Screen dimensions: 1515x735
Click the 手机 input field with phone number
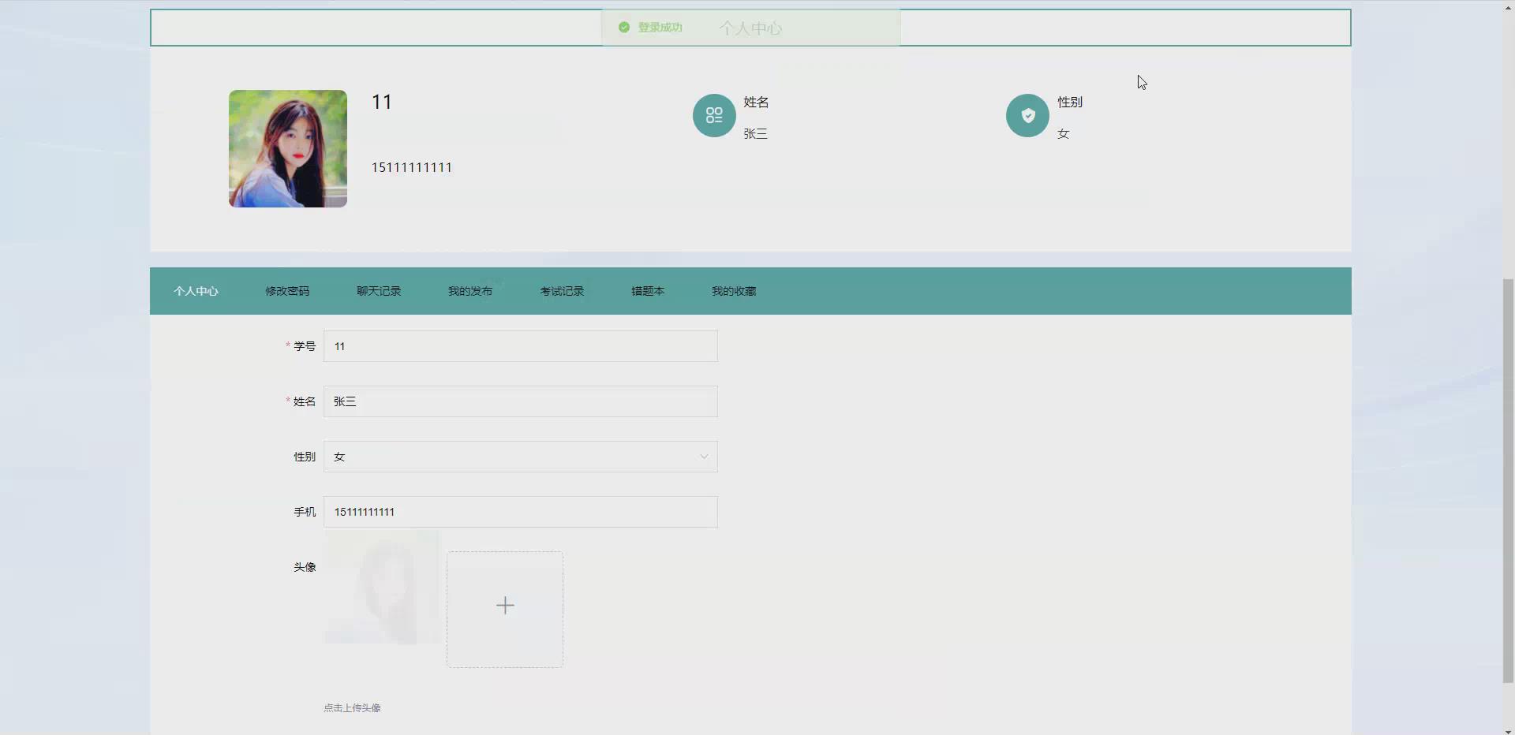521,512
